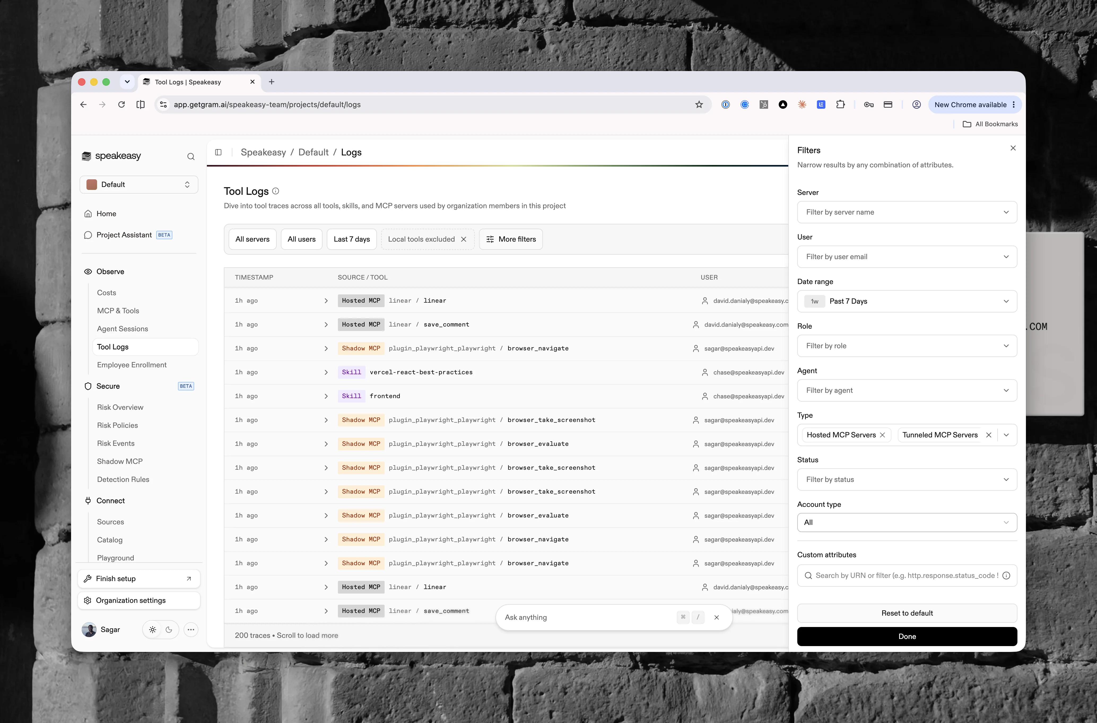Remove the Local tools excluded filter
1097x723 pixels.
[x=463, y=239]
